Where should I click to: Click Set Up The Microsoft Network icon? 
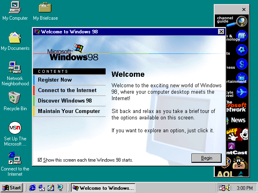(15, 129)
